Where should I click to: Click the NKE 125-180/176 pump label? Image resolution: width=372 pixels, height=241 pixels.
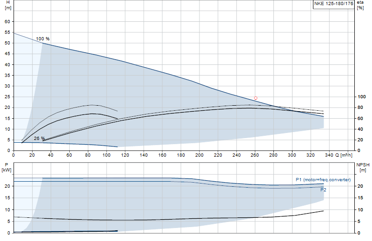pos(333,4)
